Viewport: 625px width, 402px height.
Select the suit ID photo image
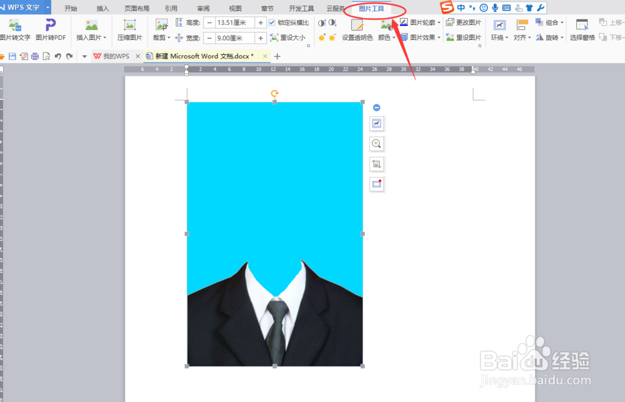[274, 234]
